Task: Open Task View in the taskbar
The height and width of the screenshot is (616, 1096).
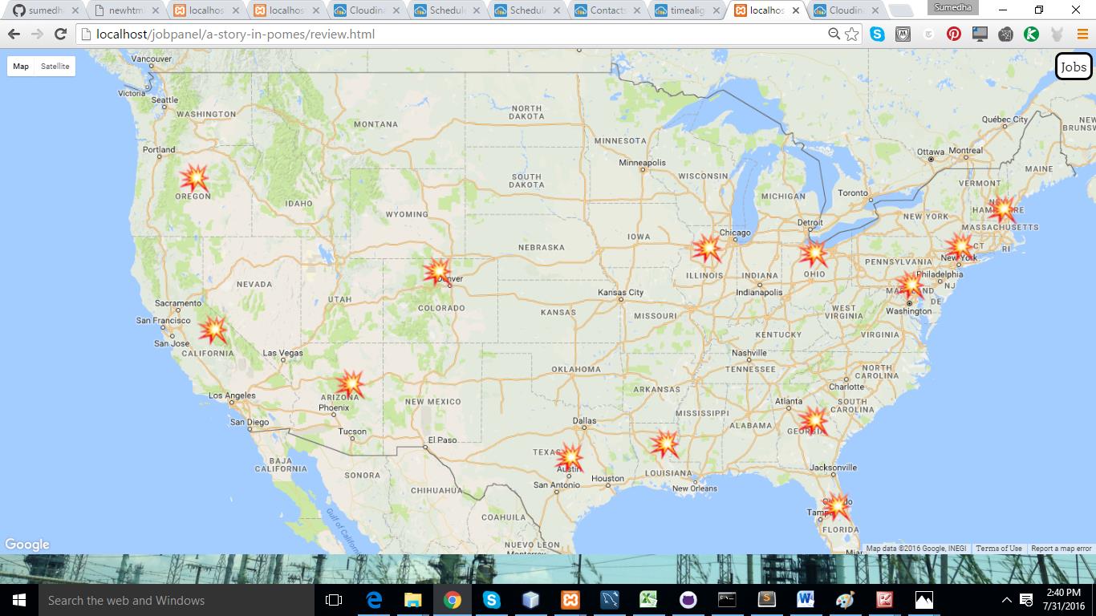Action: (334, 600)
